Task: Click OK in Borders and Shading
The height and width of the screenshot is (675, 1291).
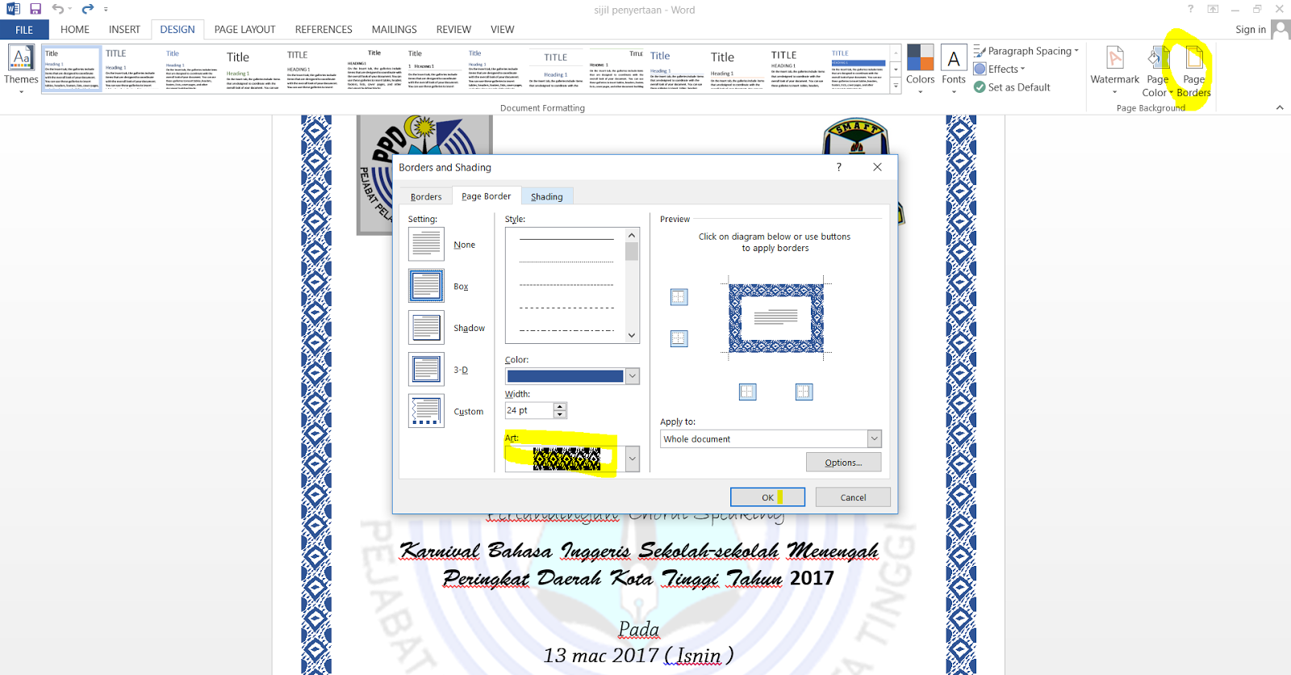Action: point(767,497)
